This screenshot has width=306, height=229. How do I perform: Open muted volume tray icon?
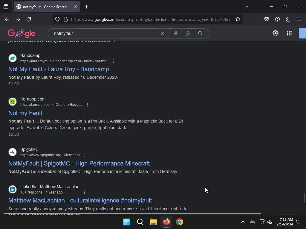point(270,222)
